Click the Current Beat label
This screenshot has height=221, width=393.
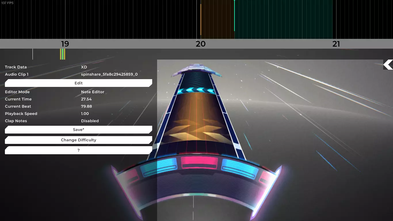click(x=18, y=106)
